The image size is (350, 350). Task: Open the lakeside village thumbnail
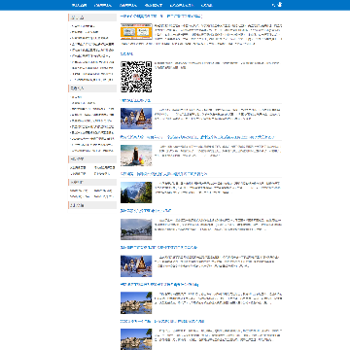click(136, 229)
